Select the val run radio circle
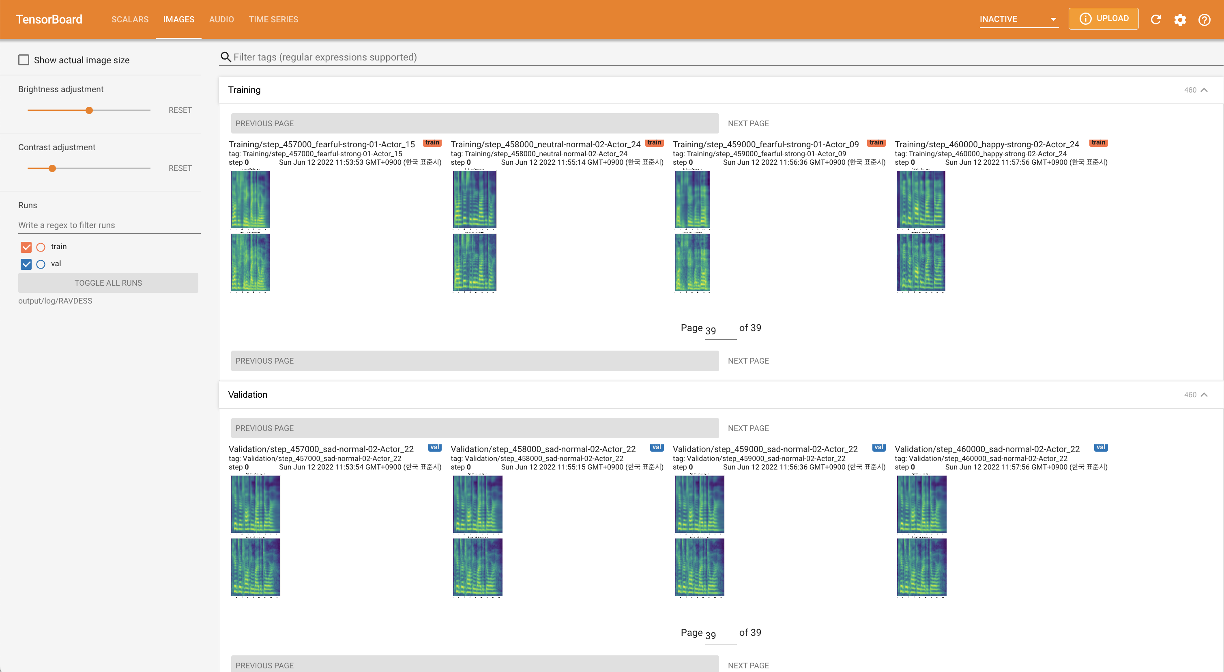1224x672 pixels. (41, 264)
